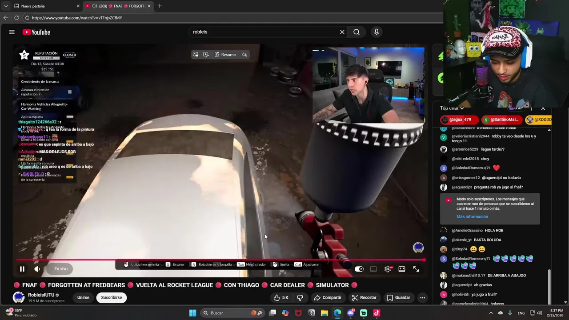Open Microsoft Edge from the taskbar
Screen dimensions: 569x320
click(x=337, y=313)
